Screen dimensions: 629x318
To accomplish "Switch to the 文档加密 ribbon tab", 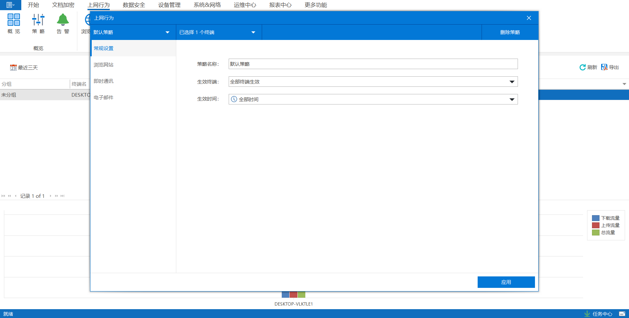I will click(63, 5).
